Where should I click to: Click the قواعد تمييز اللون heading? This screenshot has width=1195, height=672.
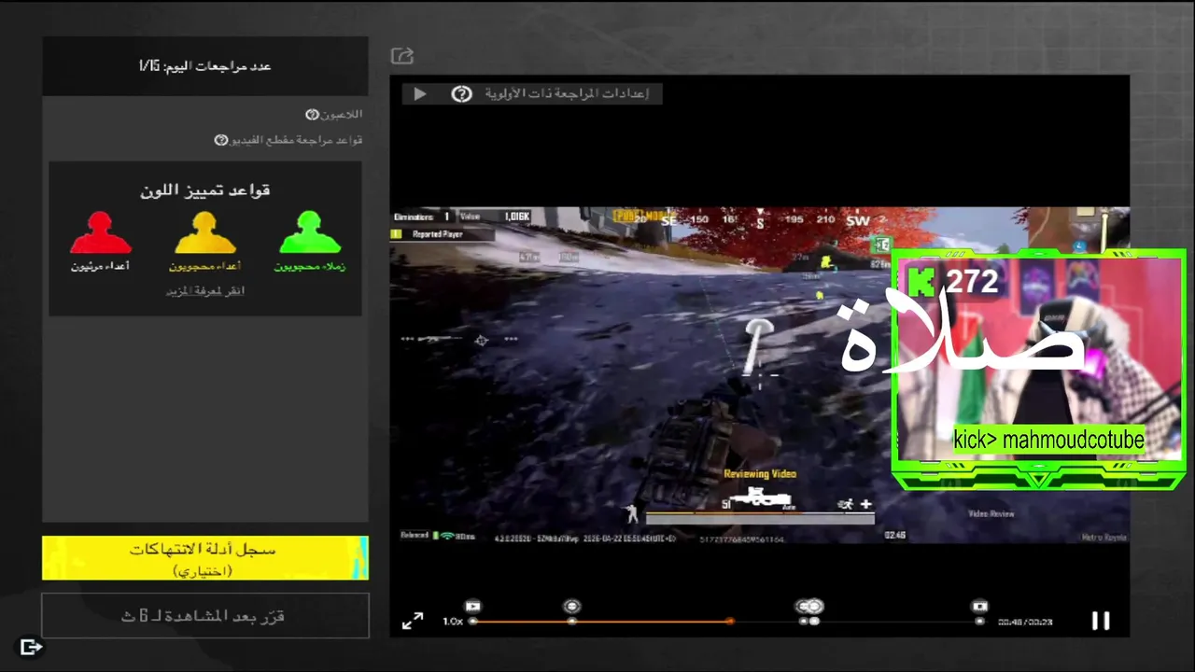pyautogui.click(x=205, y=190)
